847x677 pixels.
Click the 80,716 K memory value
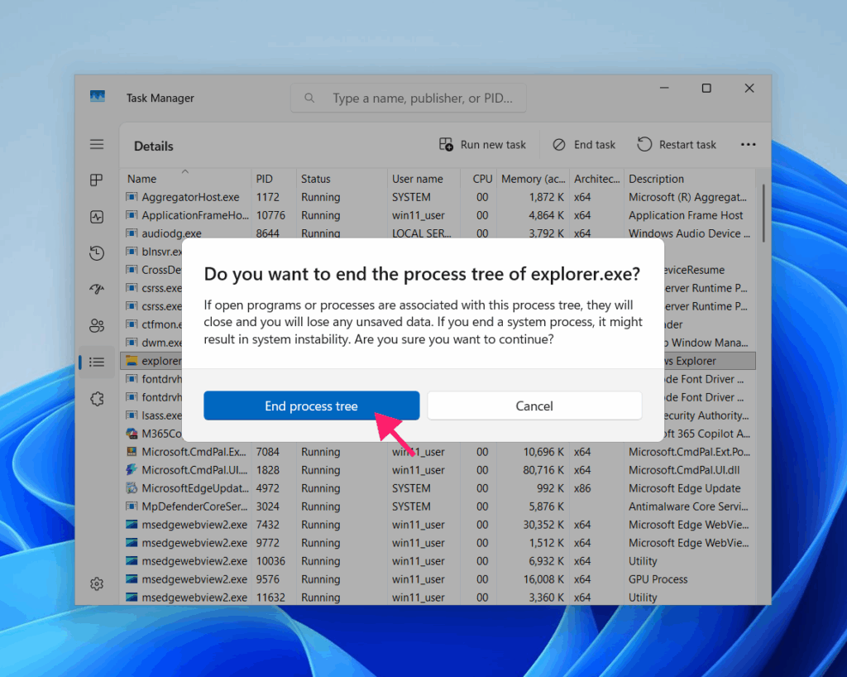coord(543,470)
